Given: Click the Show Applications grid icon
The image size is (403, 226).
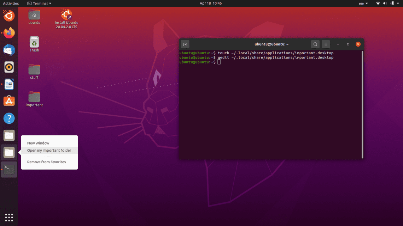Looking at the screenshot, I should click(x=9, y=217).
